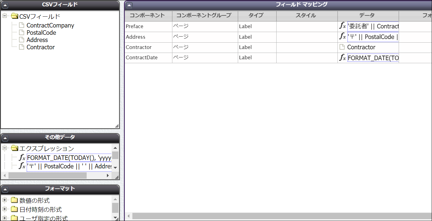Image resolution: width=432 pixels, height=221 pixels.
Task: Collapse the フォーマット panel arrow
Action: click(x=5, y=190)
